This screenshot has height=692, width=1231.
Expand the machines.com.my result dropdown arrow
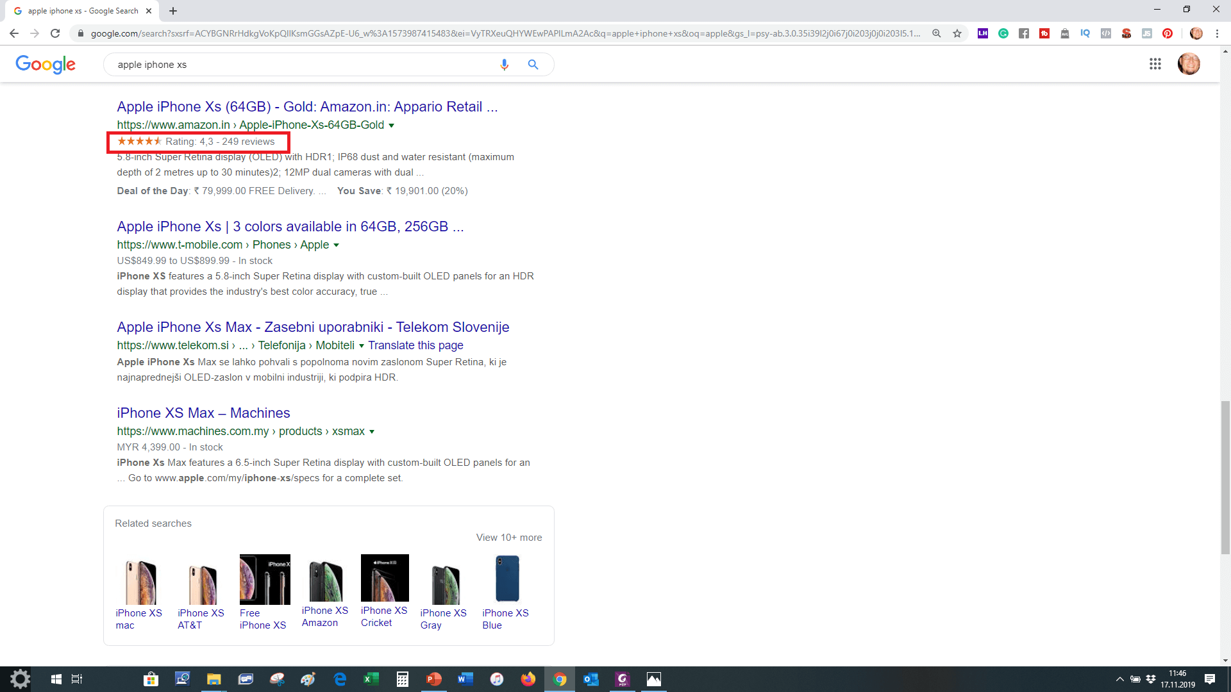pos(372,432)
